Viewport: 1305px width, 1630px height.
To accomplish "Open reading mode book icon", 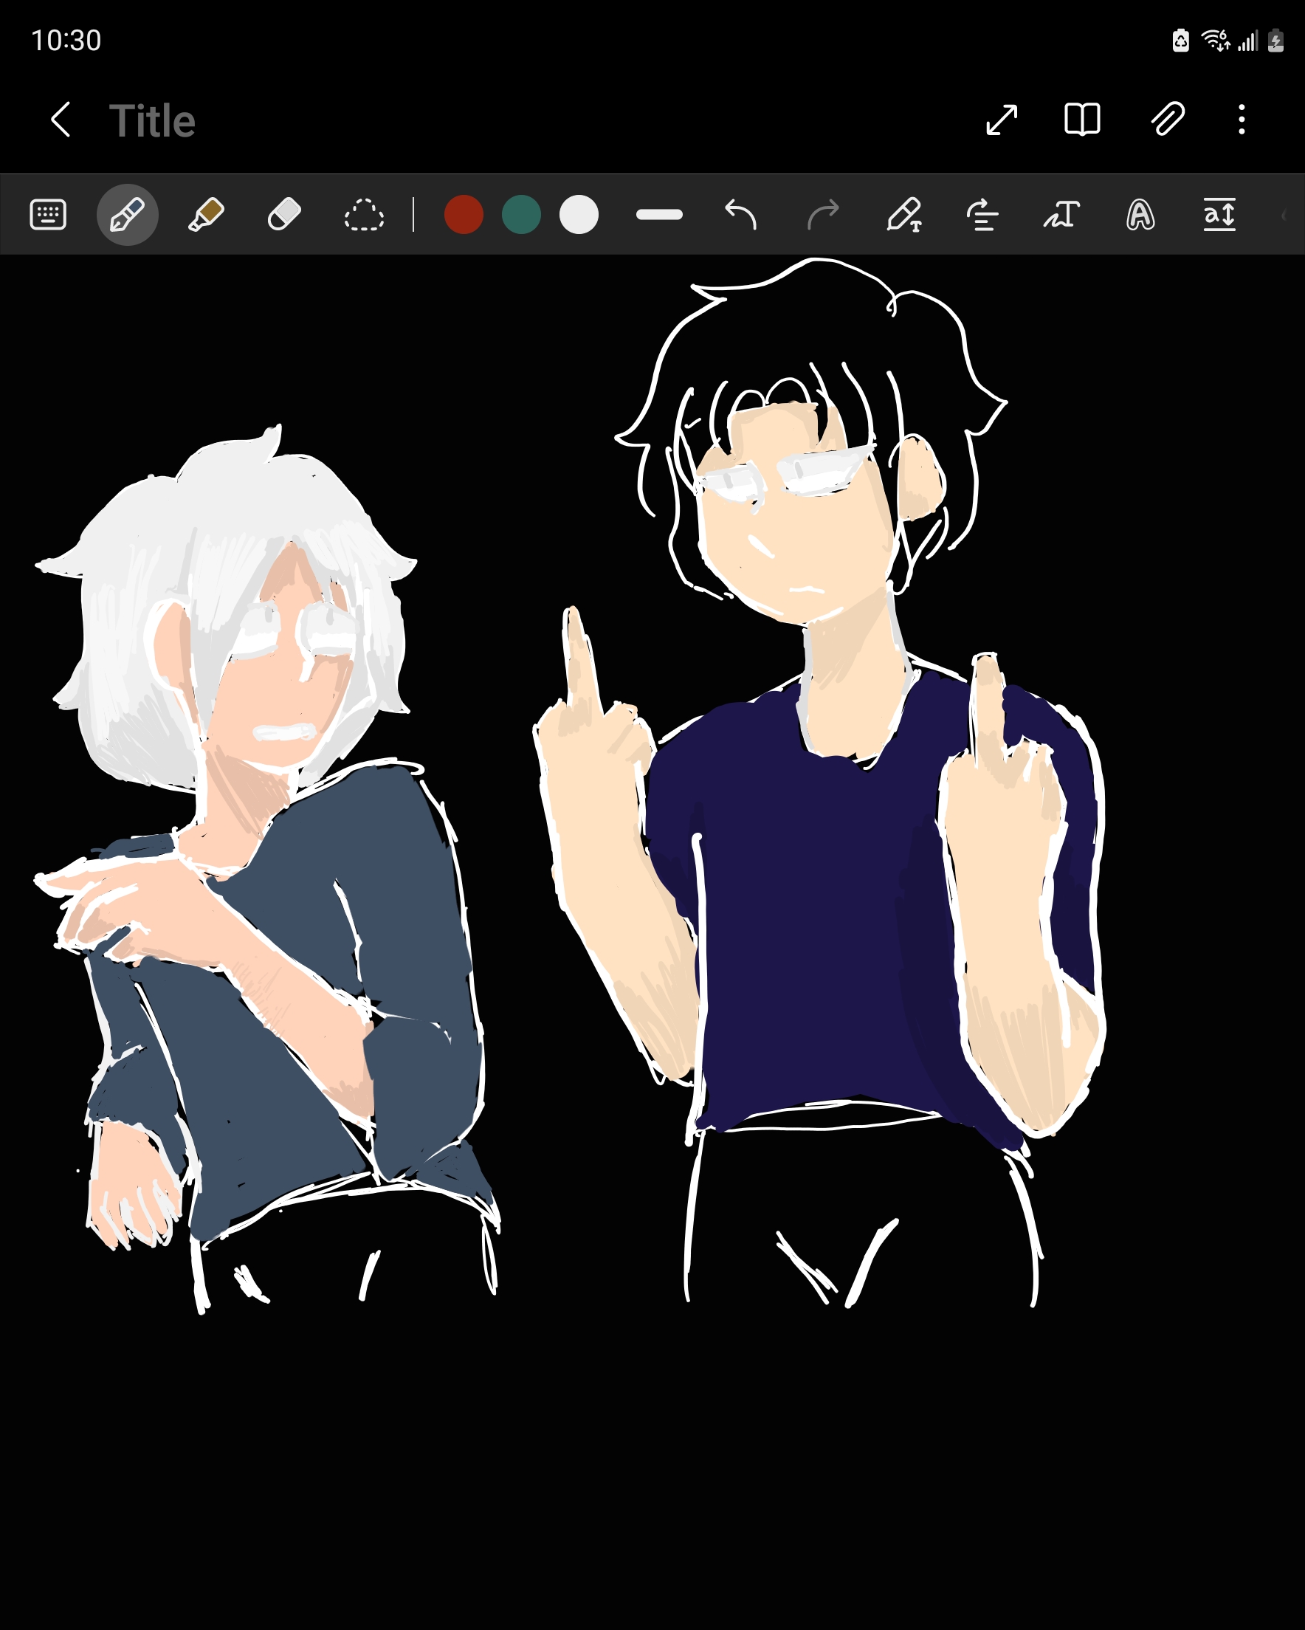I will 1082,120.
